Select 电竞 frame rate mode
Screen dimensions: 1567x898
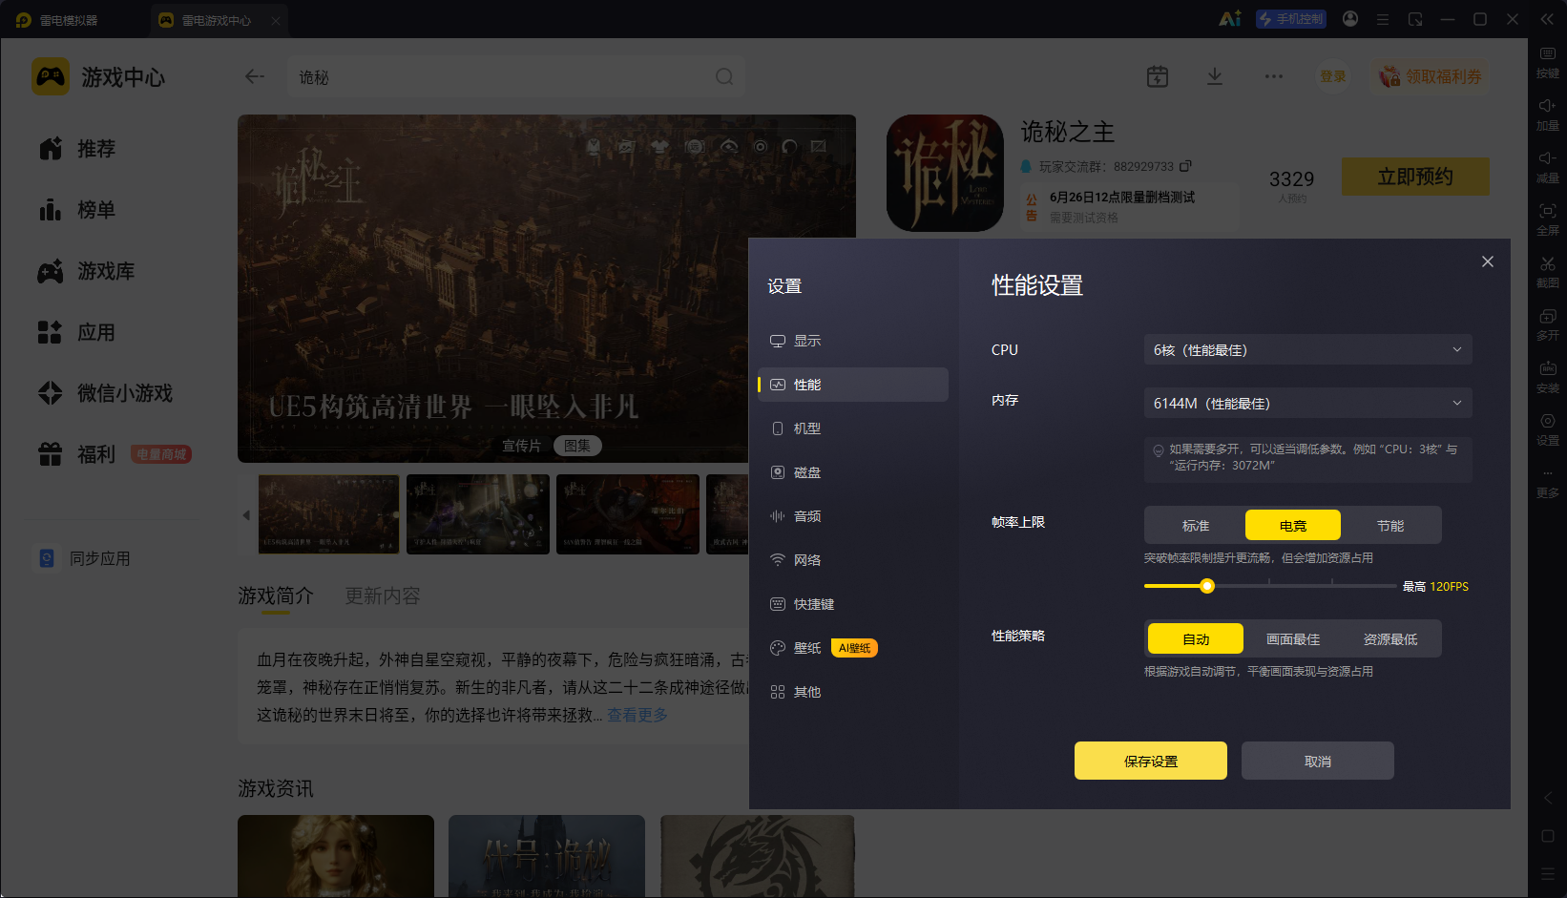point(1293,526)
